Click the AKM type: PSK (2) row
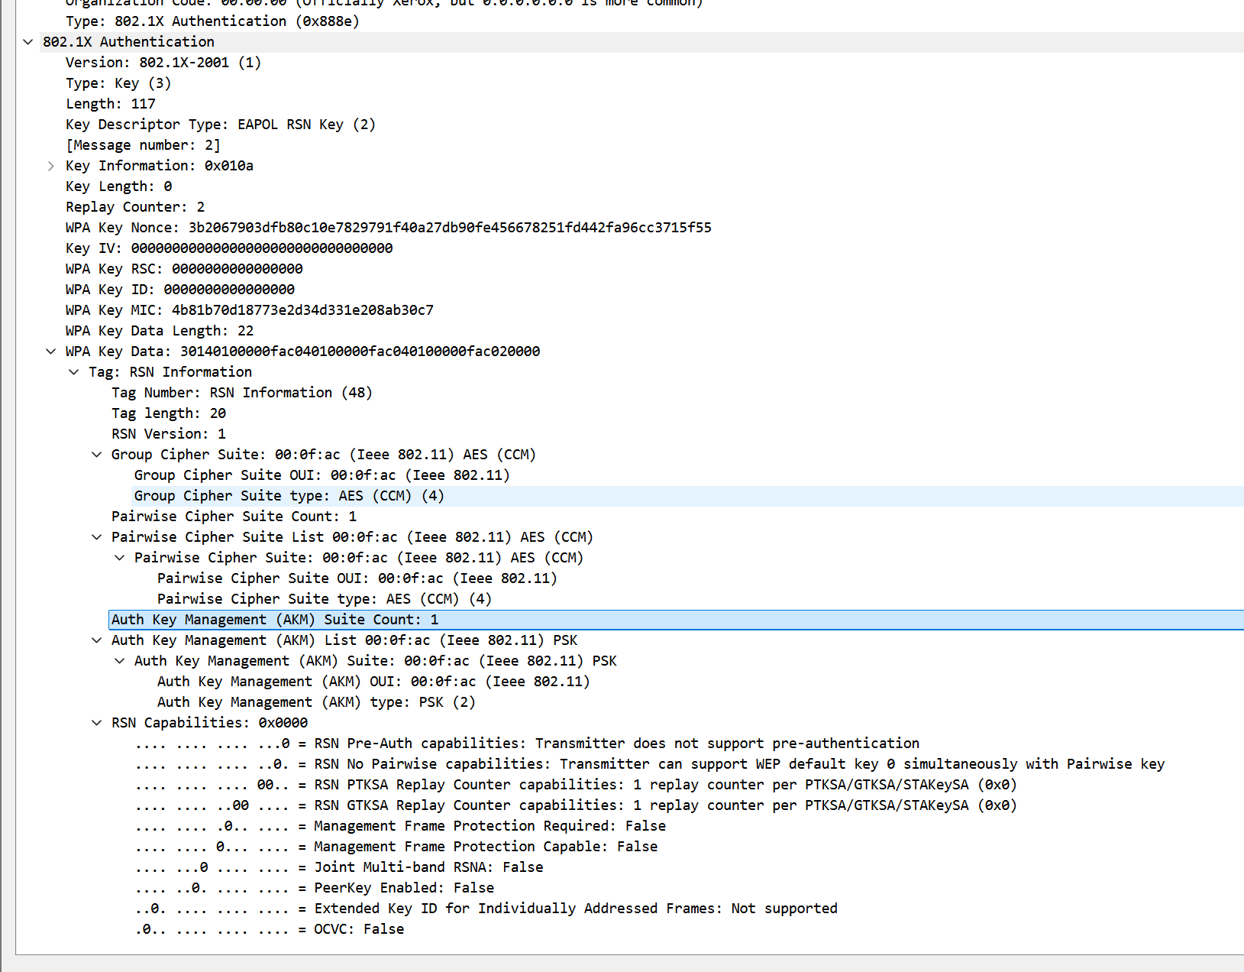This screenshot has width=1244, height=972. pos(316,702)
